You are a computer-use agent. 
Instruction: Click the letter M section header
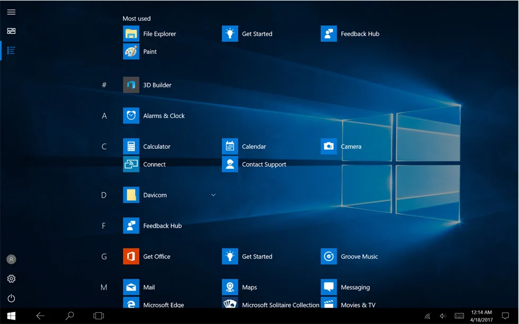104,287
